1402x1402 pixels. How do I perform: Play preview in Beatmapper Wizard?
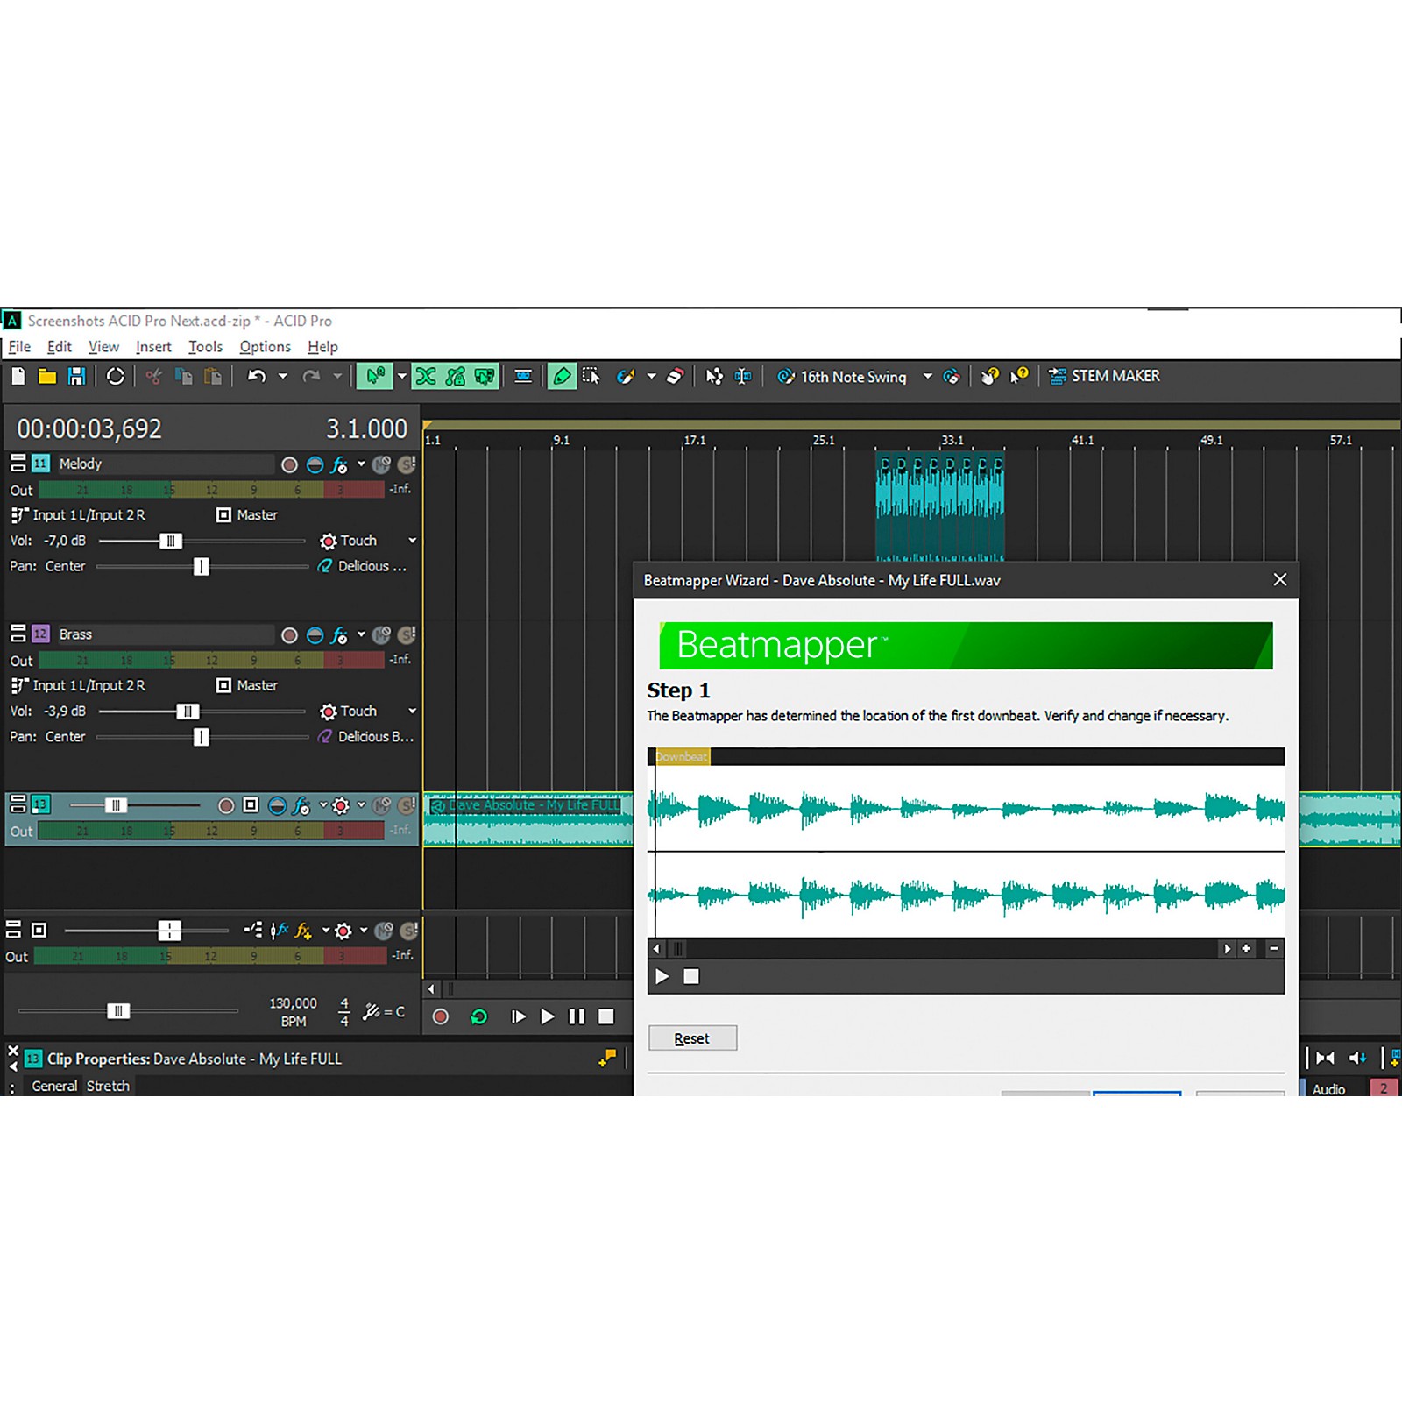[x=662, y=976]
